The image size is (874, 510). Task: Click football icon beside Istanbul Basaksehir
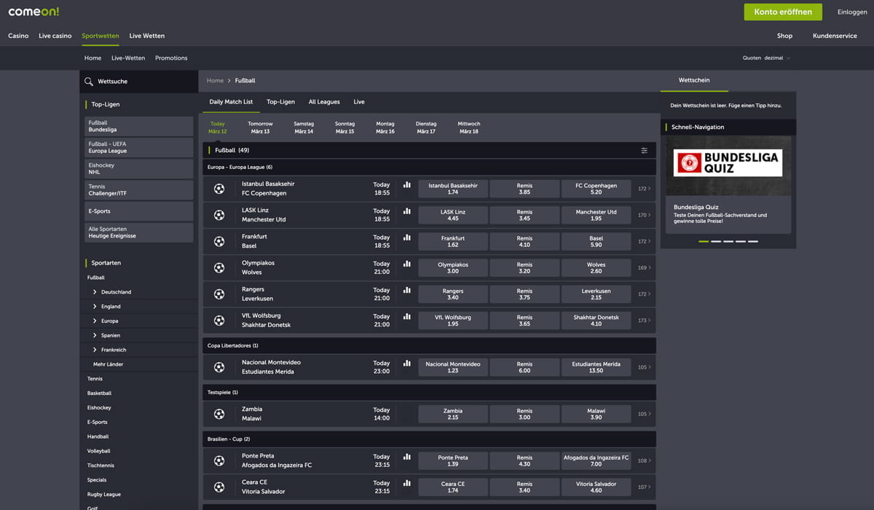click(x=219, y=189)
